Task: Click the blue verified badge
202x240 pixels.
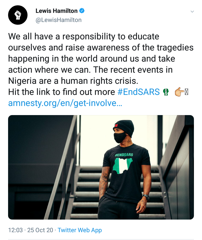Action: point(82,11)
